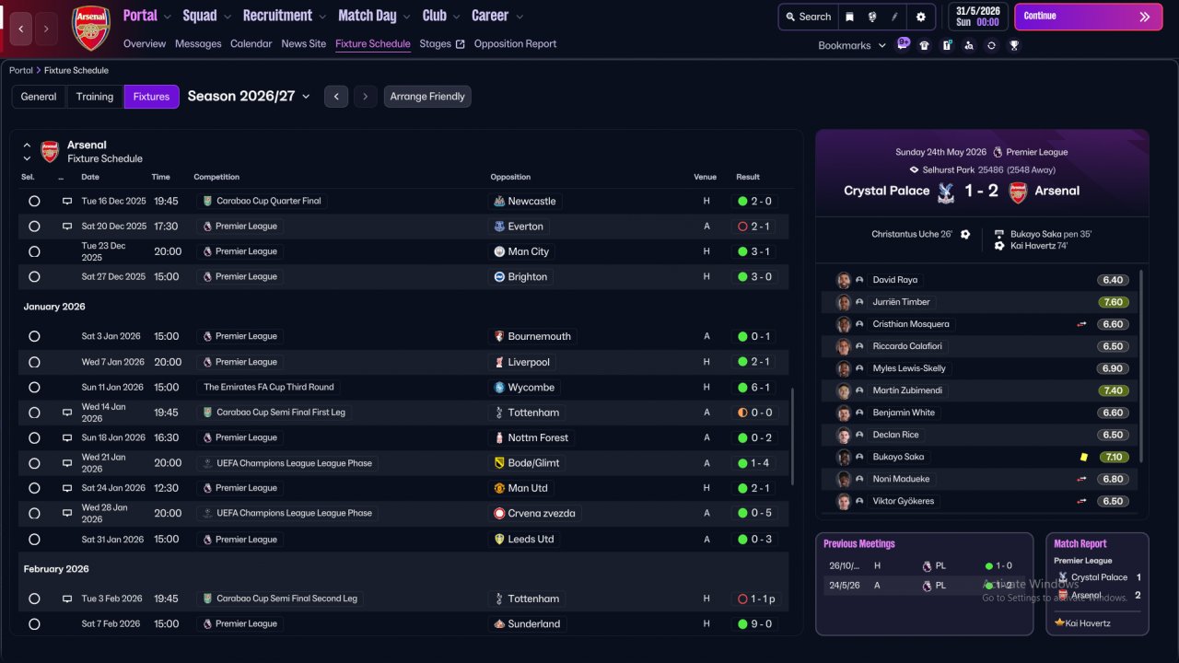The height and width of the screenshot is (663, 1179).
Task: Click the fixture list vertical scrollbar
Action: click(792, 436)
